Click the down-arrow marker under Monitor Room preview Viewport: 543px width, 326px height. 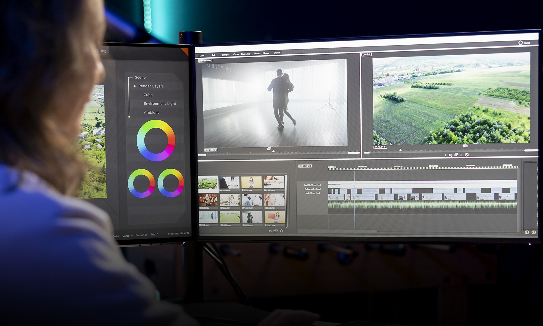(x=273, y=151)
